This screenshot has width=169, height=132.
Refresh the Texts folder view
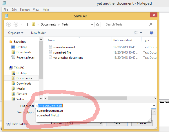pos(97,24)
